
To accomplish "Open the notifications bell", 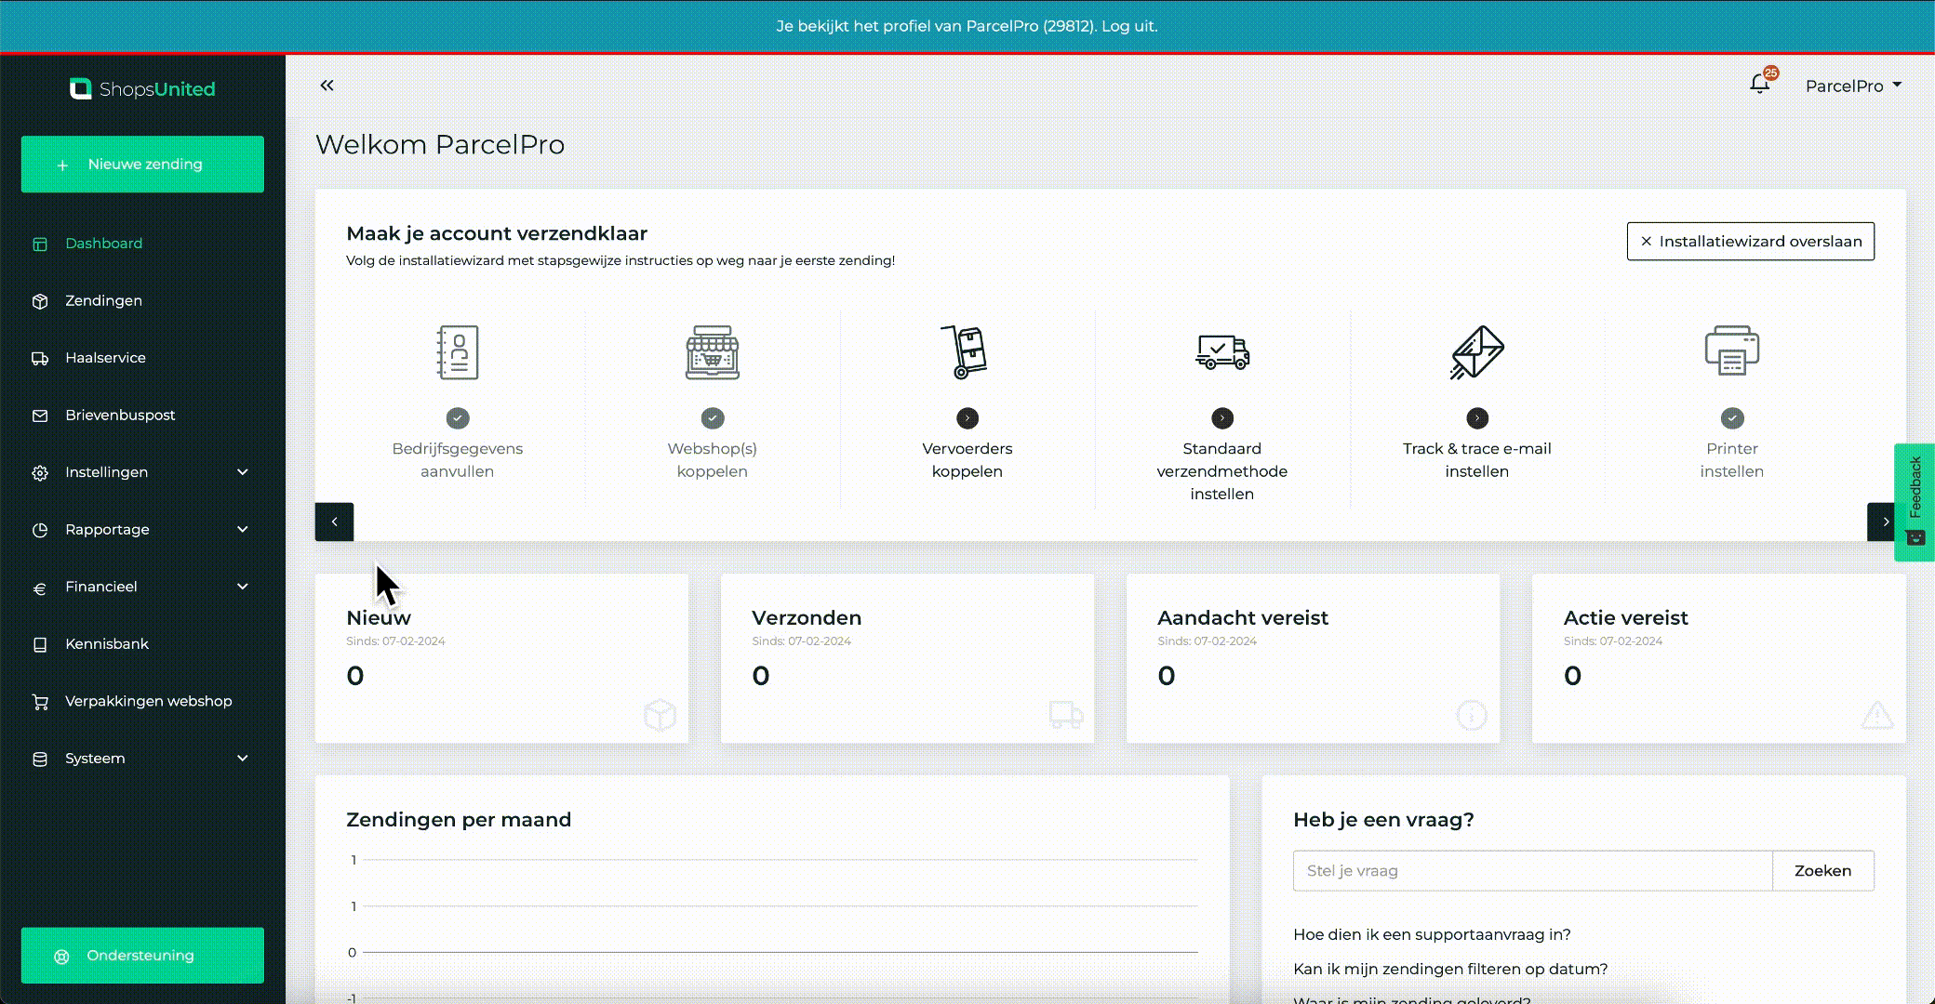I will [1759, 84].
